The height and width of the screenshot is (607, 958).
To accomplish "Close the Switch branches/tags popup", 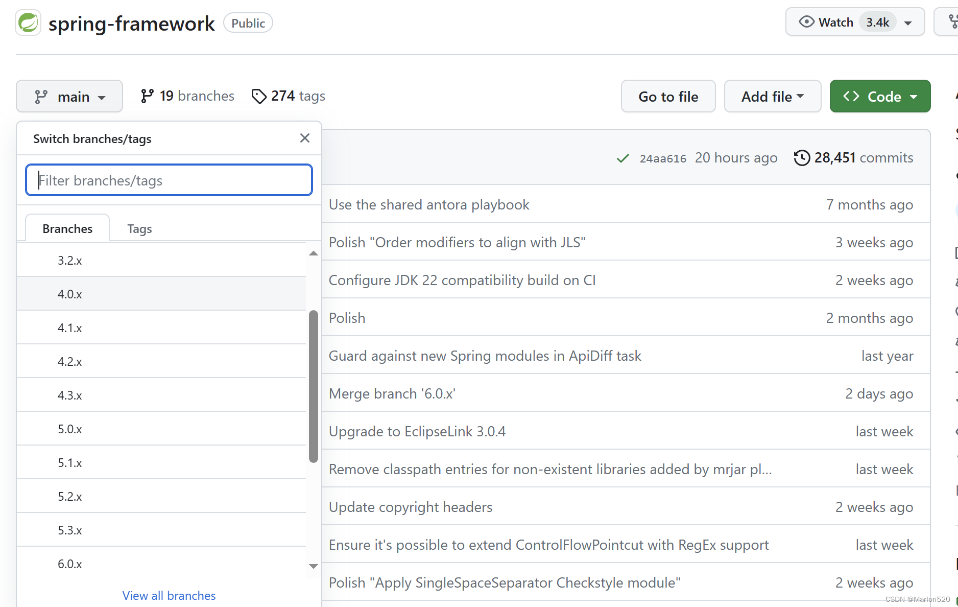I will [305, 138].
